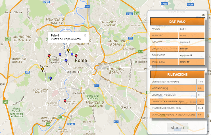Click the yellow marker below Palo 4 popup
Screen dimensions: 213x135
coord(68,51)
